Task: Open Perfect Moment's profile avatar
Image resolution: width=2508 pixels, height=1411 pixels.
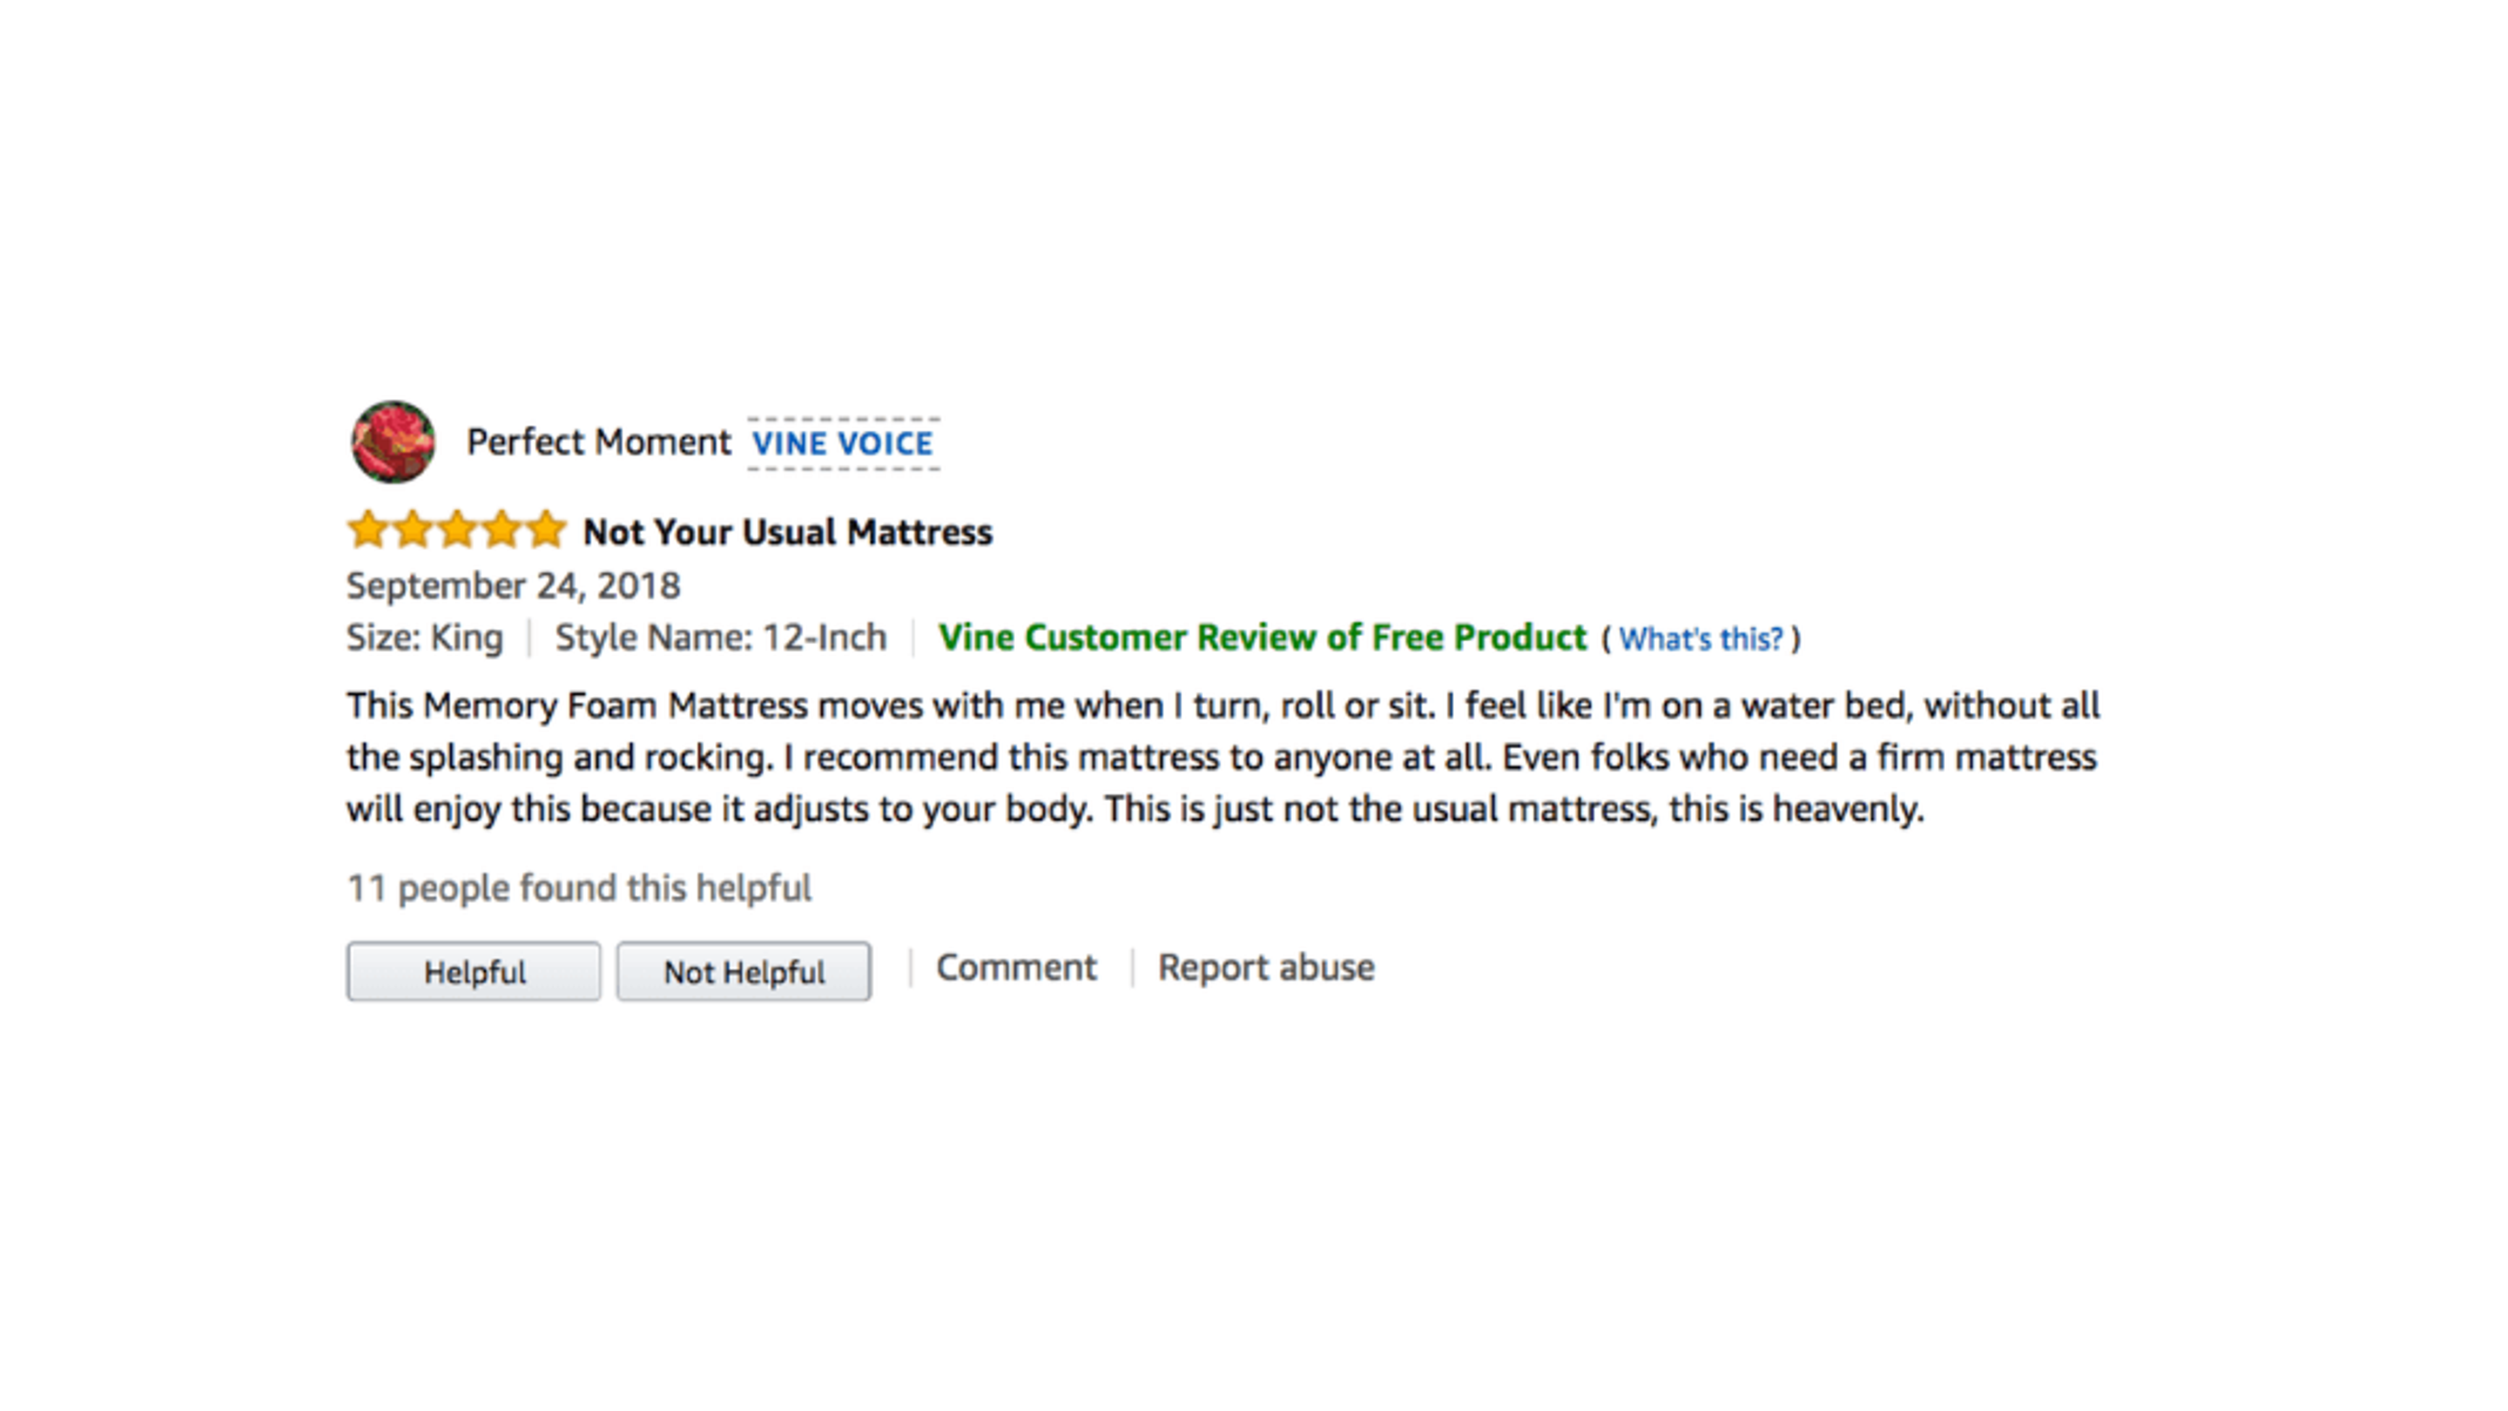Action: (x=393, y=443)
